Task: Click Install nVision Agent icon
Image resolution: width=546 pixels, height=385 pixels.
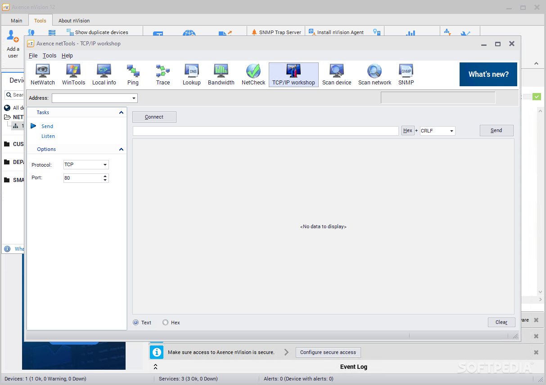Action: point(311,32)
